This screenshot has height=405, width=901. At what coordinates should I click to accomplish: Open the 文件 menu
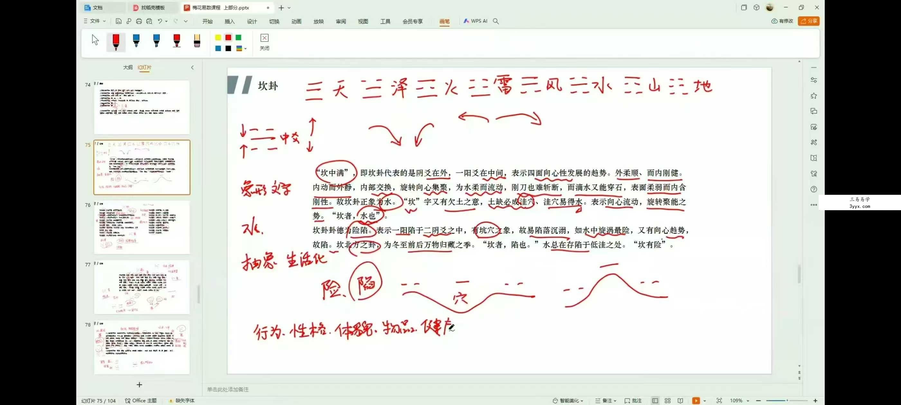pyautogui.click(x=95, y=21)
